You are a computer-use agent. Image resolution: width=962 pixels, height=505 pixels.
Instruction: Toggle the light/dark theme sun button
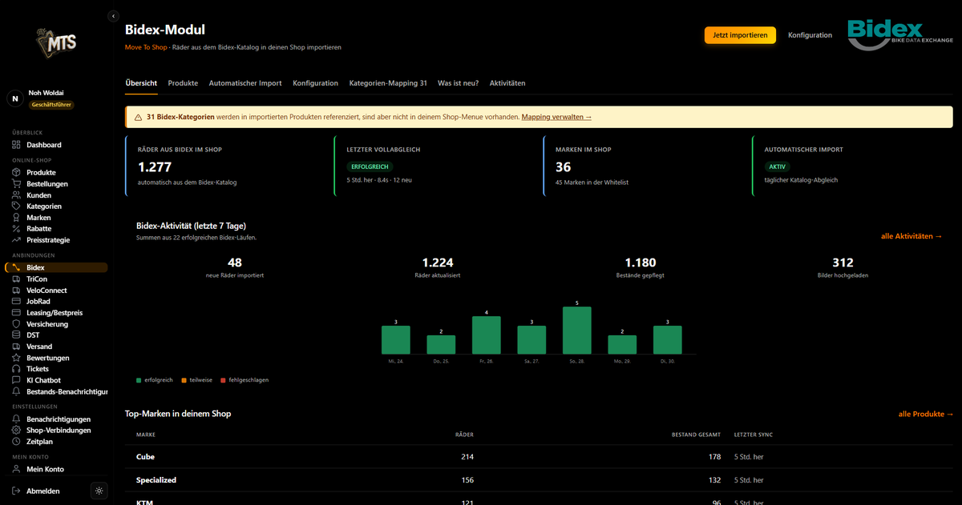[x=99, y=491]
